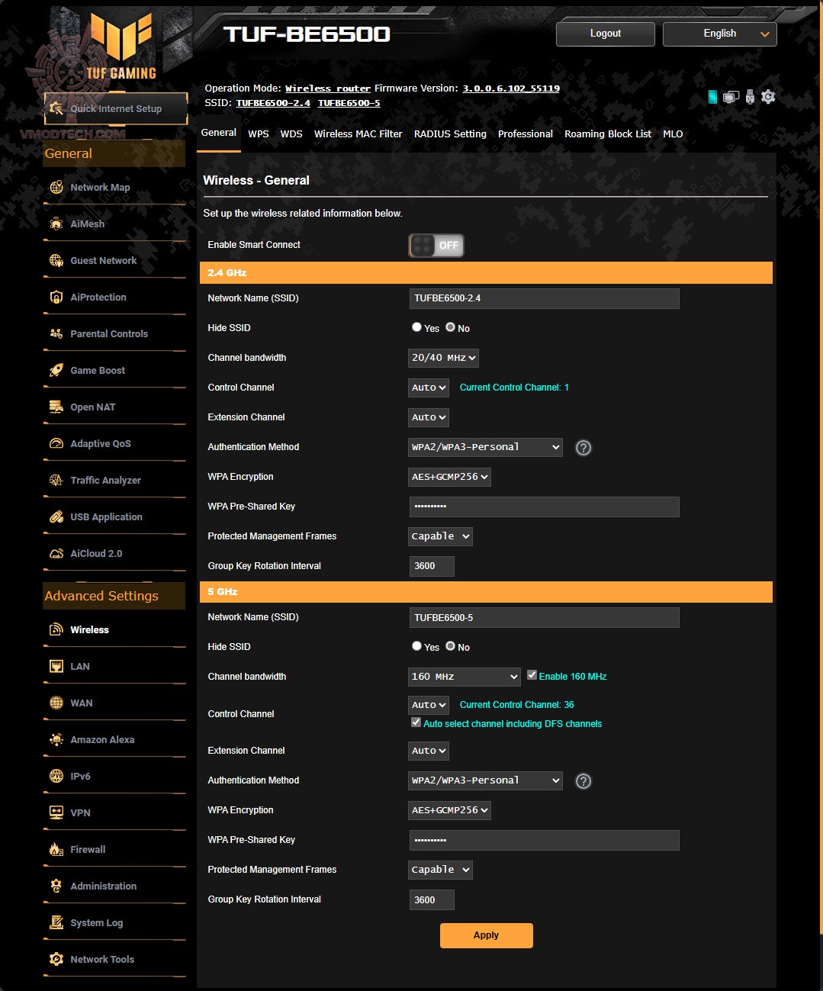
Task: Open the English language dropdown
Action: click(x=720, y=34)
